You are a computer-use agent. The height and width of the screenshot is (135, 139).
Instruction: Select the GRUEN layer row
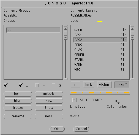point(100,55)
